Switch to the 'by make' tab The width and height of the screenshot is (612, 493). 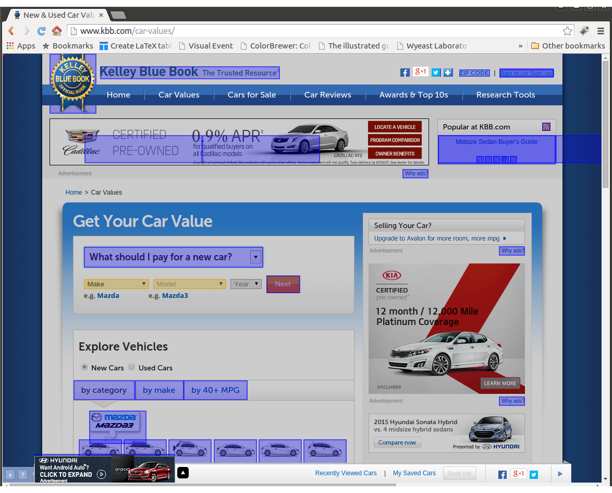[x=159, y=390]
